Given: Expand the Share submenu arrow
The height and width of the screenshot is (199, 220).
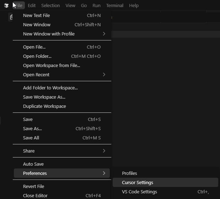Looking at the screenshot, I should (104, 151).
